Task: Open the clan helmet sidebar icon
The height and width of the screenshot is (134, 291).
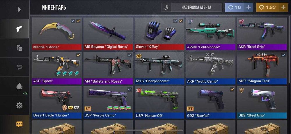Action: click(19, 86)
